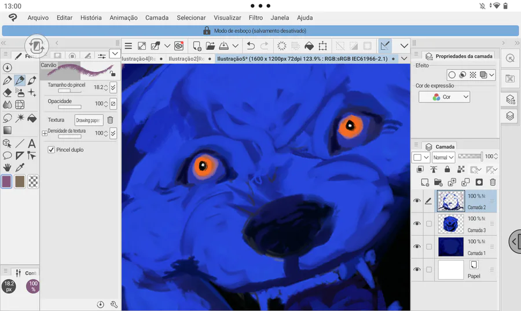
Task: Click the Save icon in command bar
Action: point(224,46)
